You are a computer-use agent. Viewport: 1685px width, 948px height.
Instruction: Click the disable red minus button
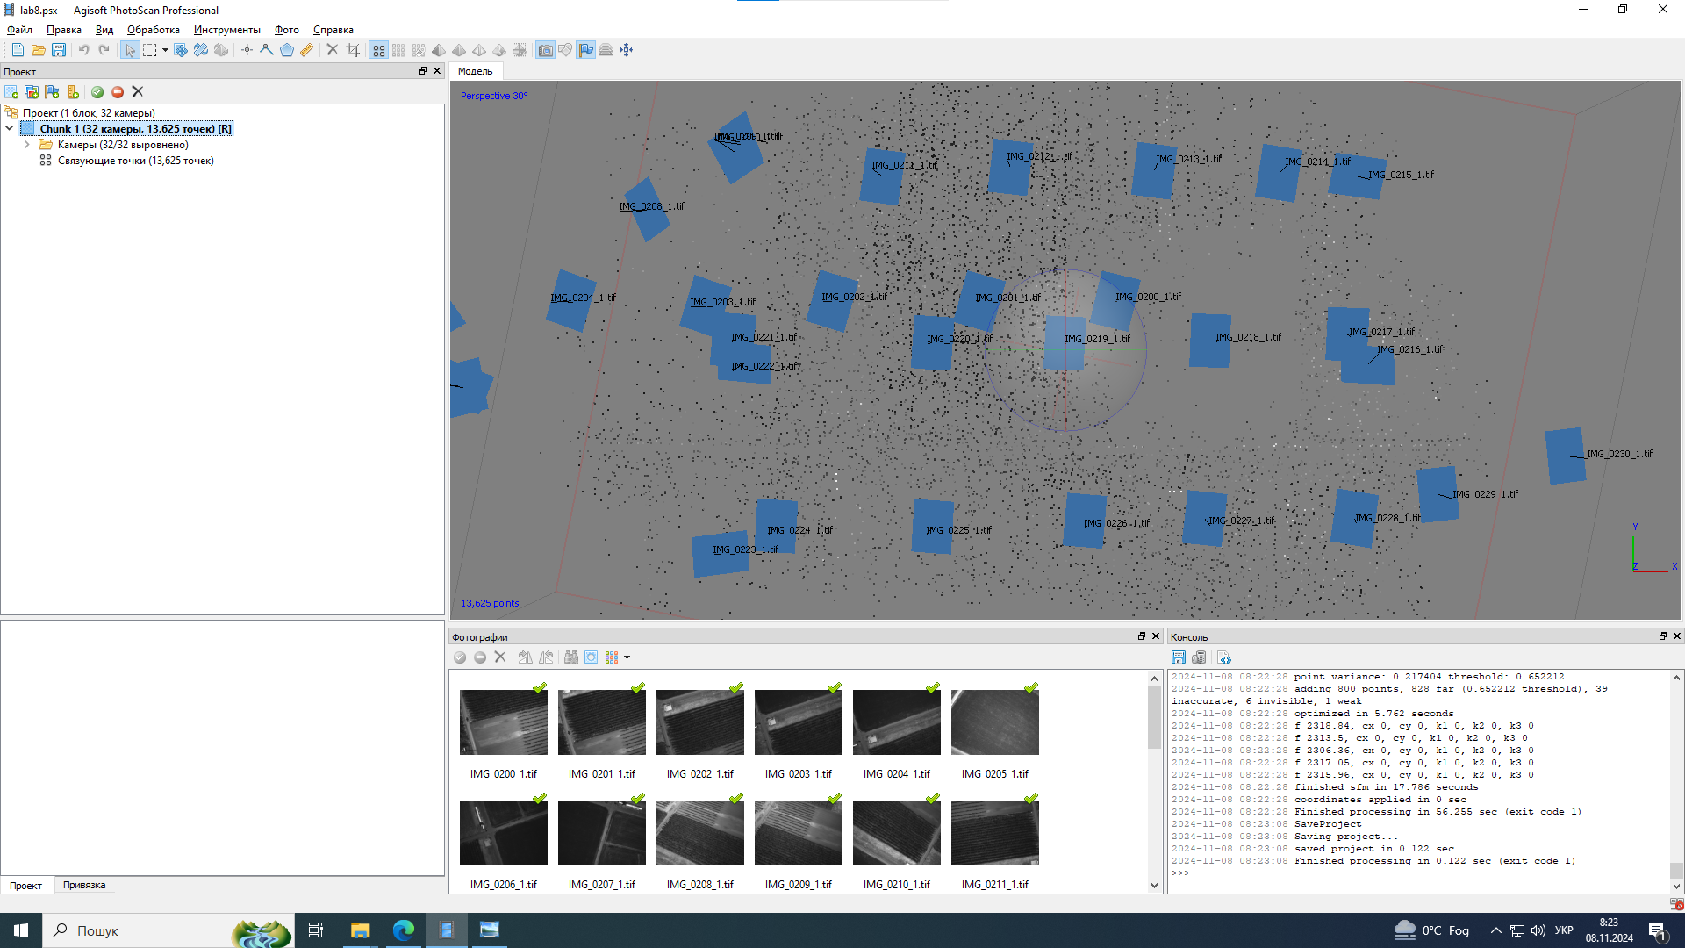click(x=118, y=92)
